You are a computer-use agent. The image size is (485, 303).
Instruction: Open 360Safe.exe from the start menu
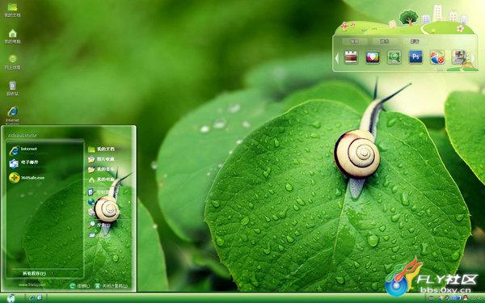[27, 178]
